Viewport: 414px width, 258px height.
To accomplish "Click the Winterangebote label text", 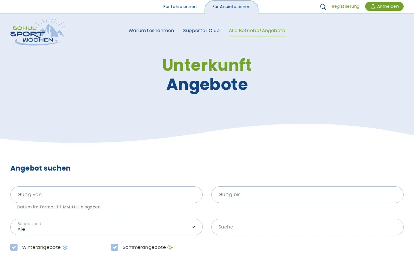I will pos(41,247).
